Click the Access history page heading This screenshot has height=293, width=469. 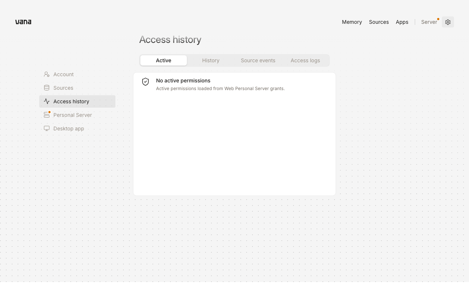point(170,40)
